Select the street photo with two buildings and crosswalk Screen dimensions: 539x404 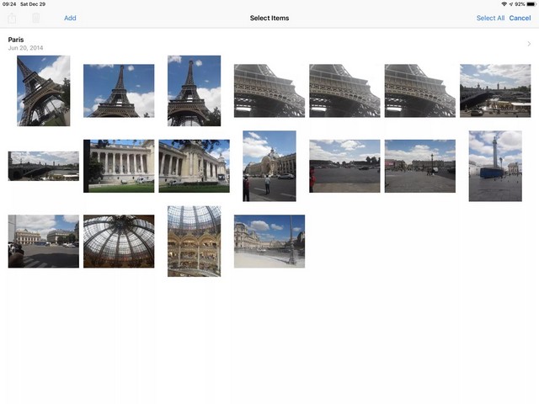point(44,242)
